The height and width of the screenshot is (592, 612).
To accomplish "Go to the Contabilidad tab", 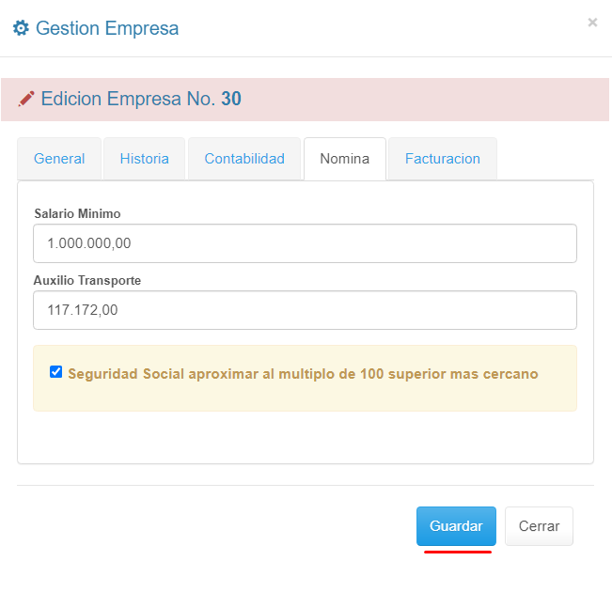I will (x=244, y=159).
